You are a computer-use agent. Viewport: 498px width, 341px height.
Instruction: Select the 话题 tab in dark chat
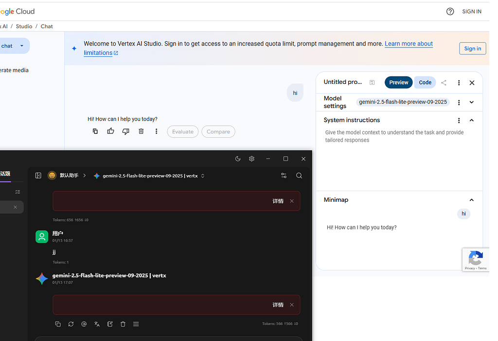point(5,174)
